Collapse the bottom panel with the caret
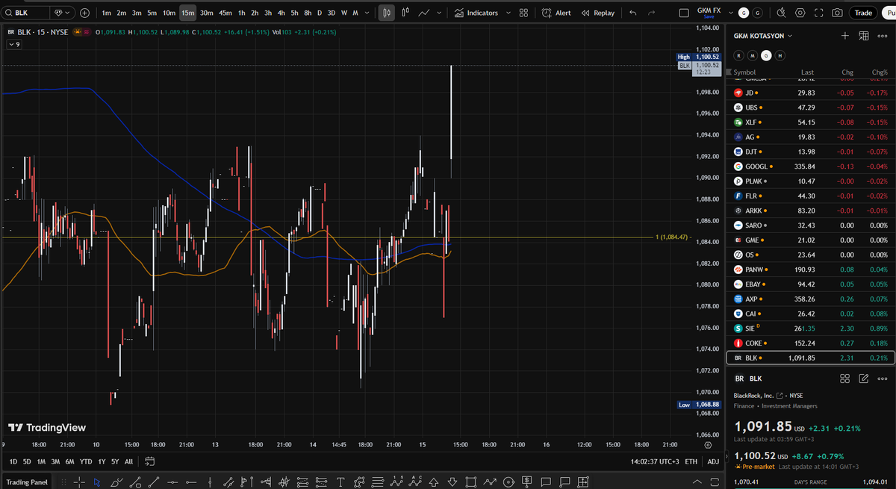Viewport: 896px width, 489px height. [697, 482]
